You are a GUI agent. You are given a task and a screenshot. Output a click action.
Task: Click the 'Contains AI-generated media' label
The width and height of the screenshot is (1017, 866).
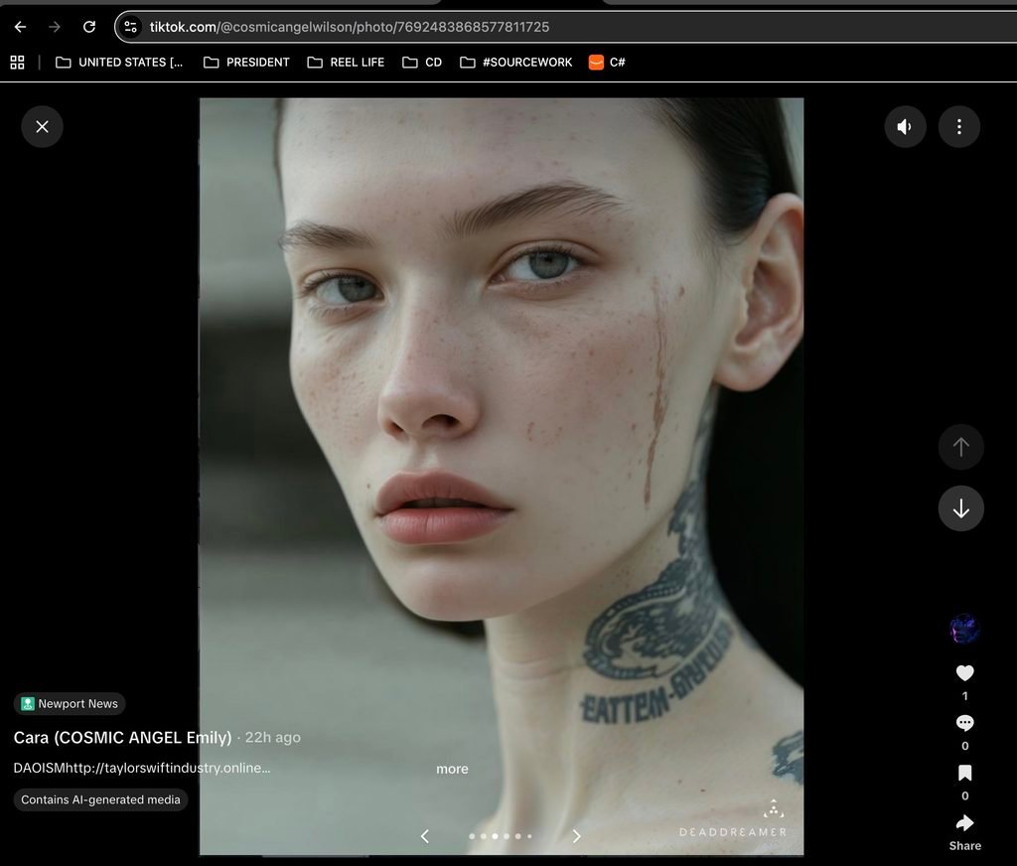[x=100, y=799]
